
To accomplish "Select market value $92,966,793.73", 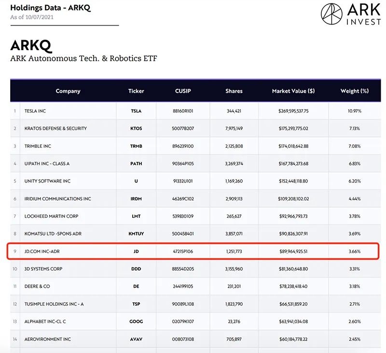I will point(293,216).
